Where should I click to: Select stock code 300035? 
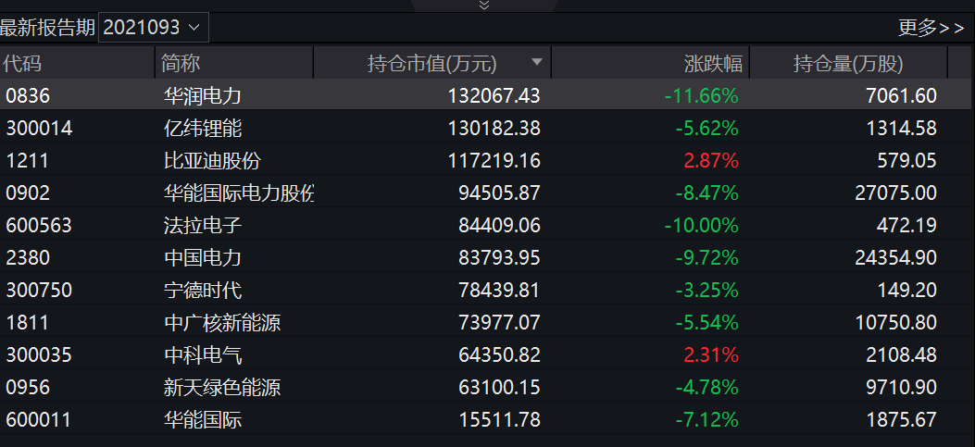39,354
